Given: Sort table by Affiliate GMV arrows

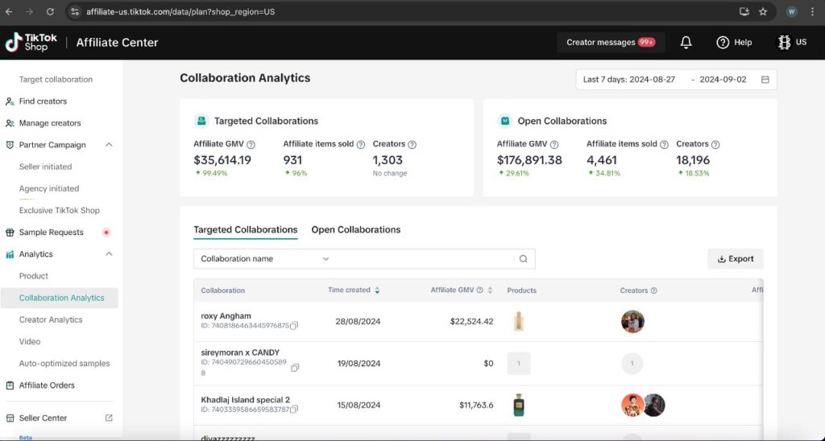Looking at the screenshot, I should (x=490, y=291).
